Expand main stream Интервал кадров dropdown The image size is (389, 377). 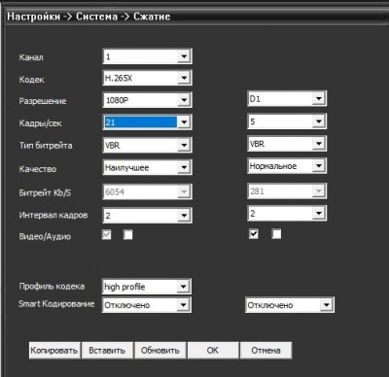[147, 216]
